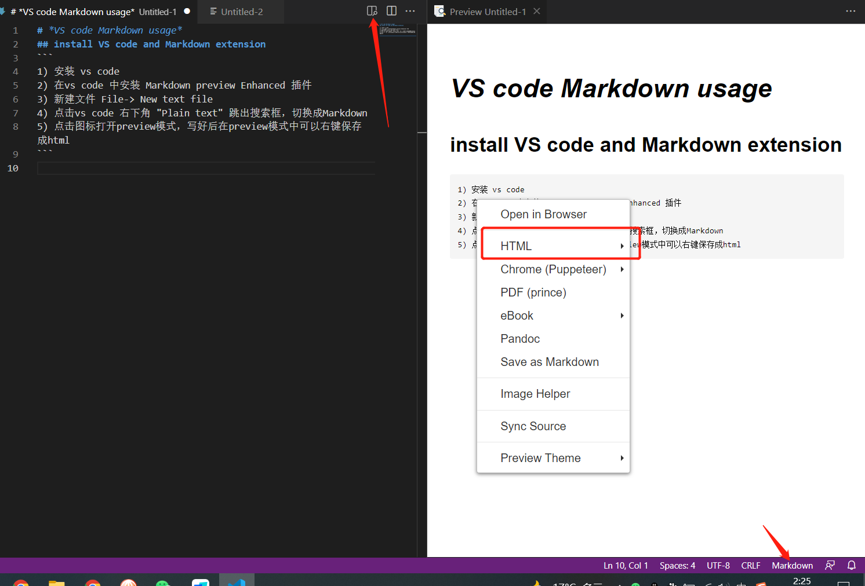Click editor line mentioning Markdown preview Enhanced 插件
This screenshot has width=865, height=586.
(175, 85)
